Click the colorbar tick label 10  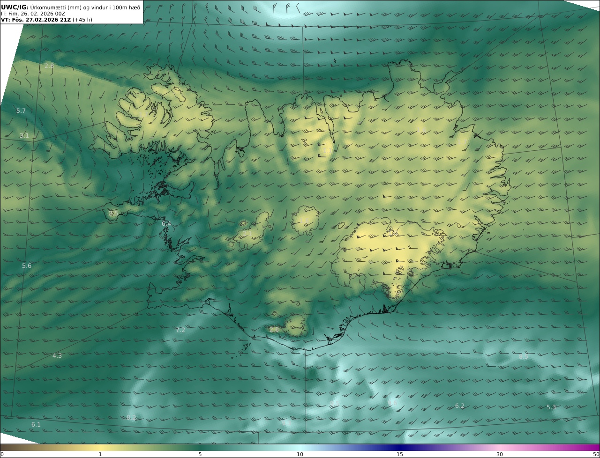pos(300,454)
